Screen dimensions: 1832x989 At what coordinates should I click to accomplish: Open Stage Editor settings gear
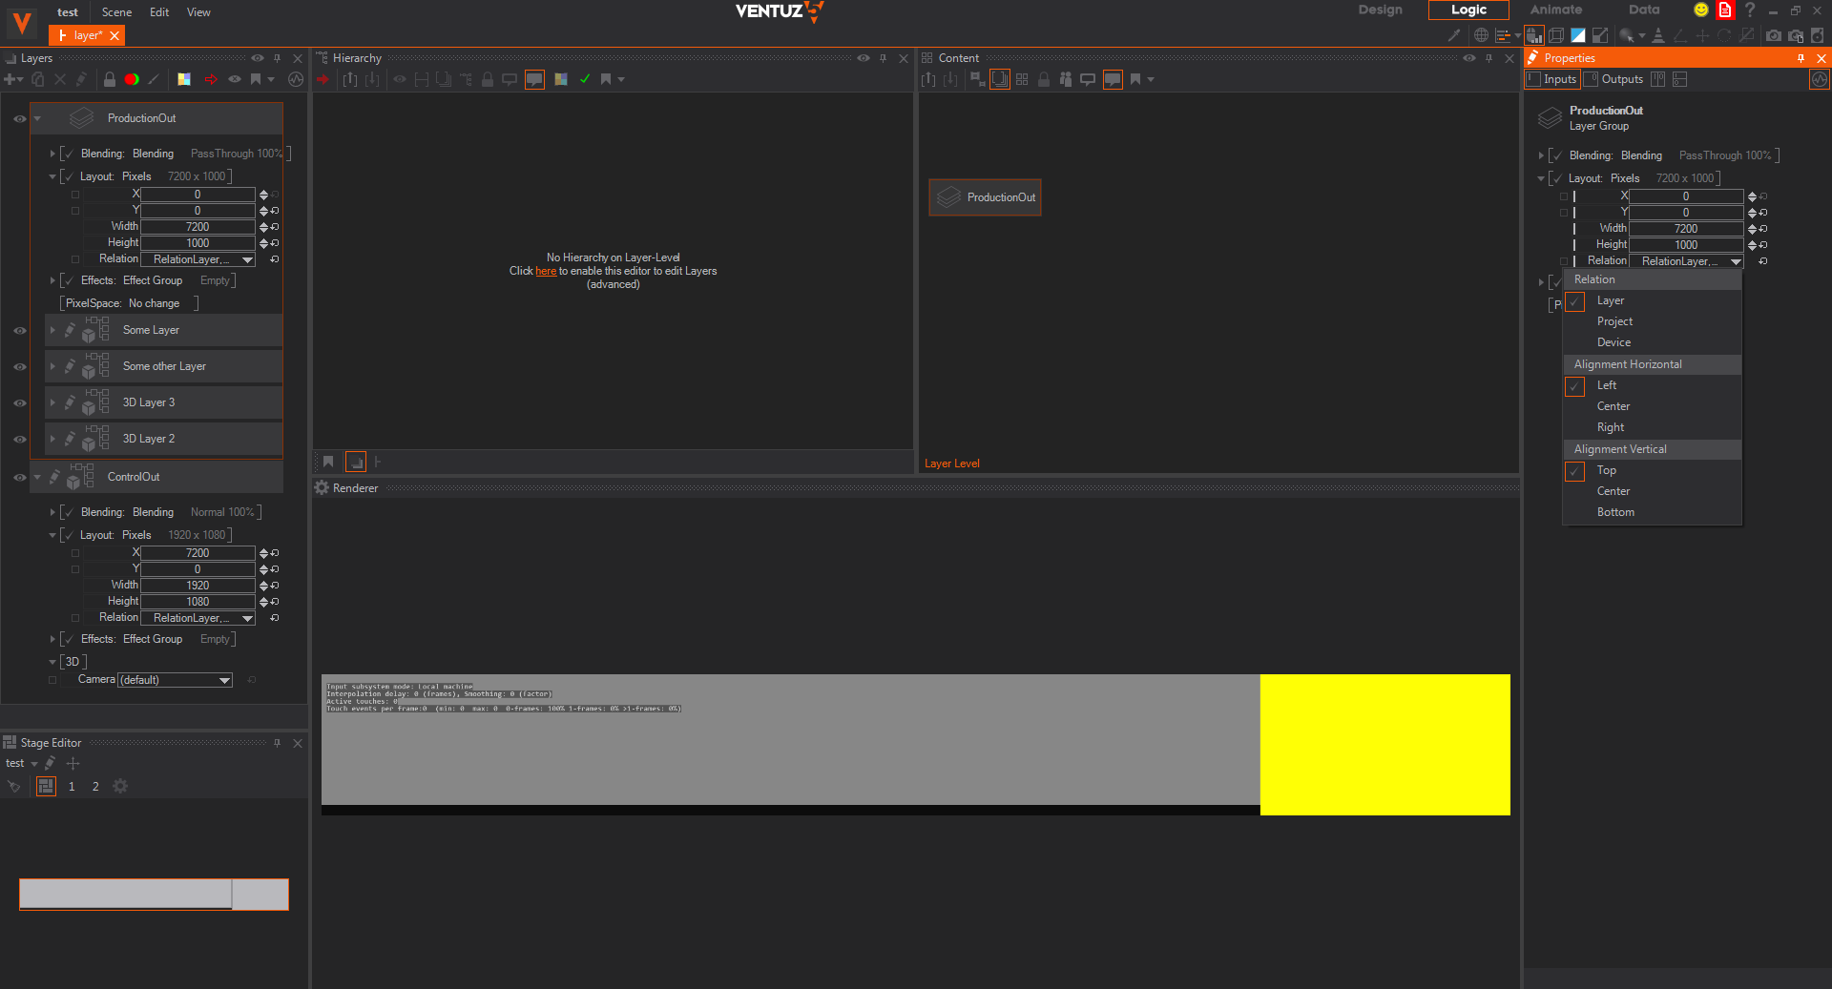coord(120,787)
